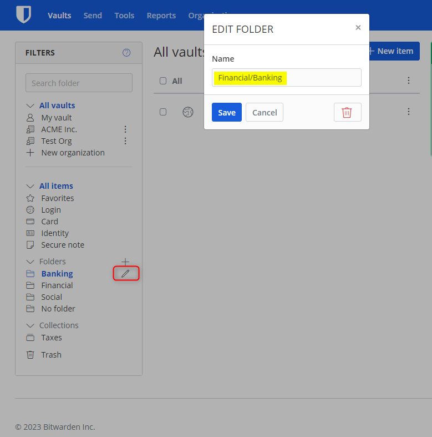Click the plus icon for New organization
Screen dimensions: 432x437
point(31,153)
